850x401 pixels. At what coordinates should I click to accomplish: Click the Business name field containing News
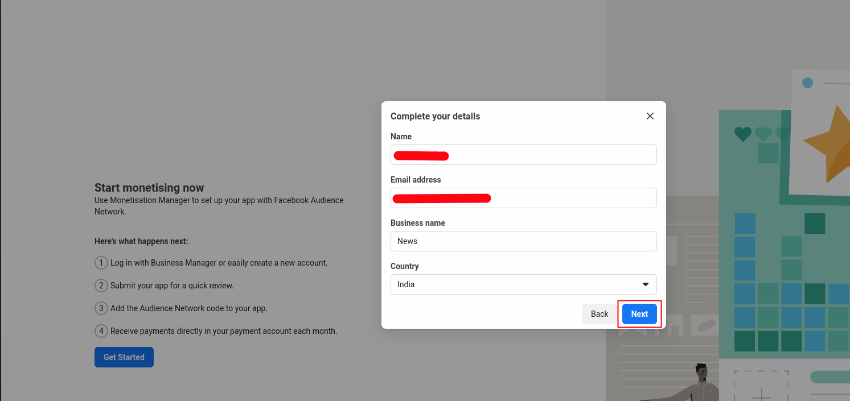(523, 241)
